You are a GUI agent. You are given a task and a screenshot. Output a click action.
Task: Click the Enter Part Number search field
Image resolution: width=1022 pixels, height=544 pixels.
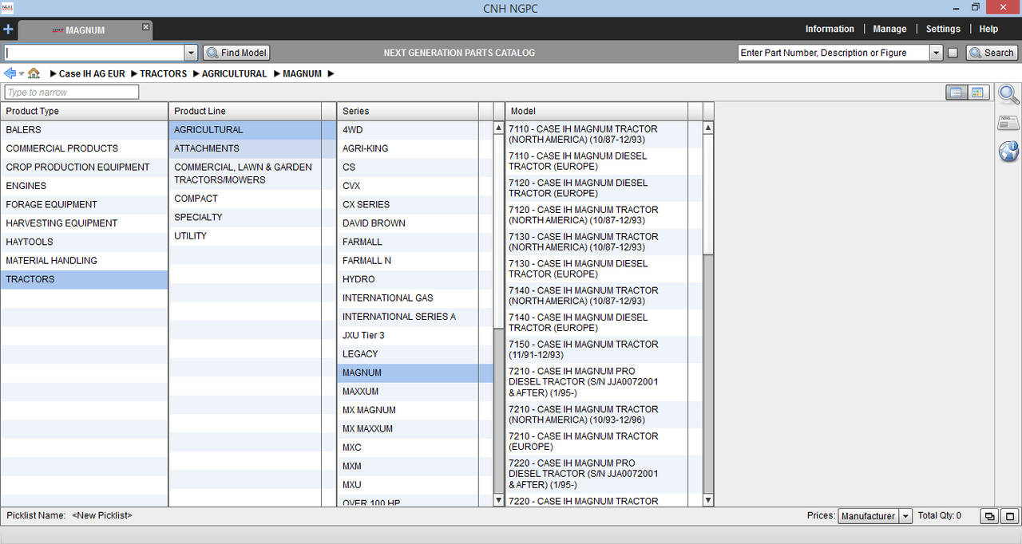click(834, 53)
